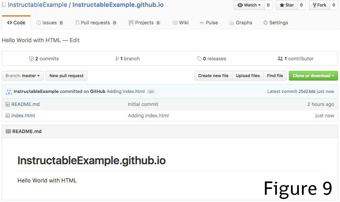The width and height of the screenshot is (340, 202).
Task: Star this repository
Action: coord(287,5)
